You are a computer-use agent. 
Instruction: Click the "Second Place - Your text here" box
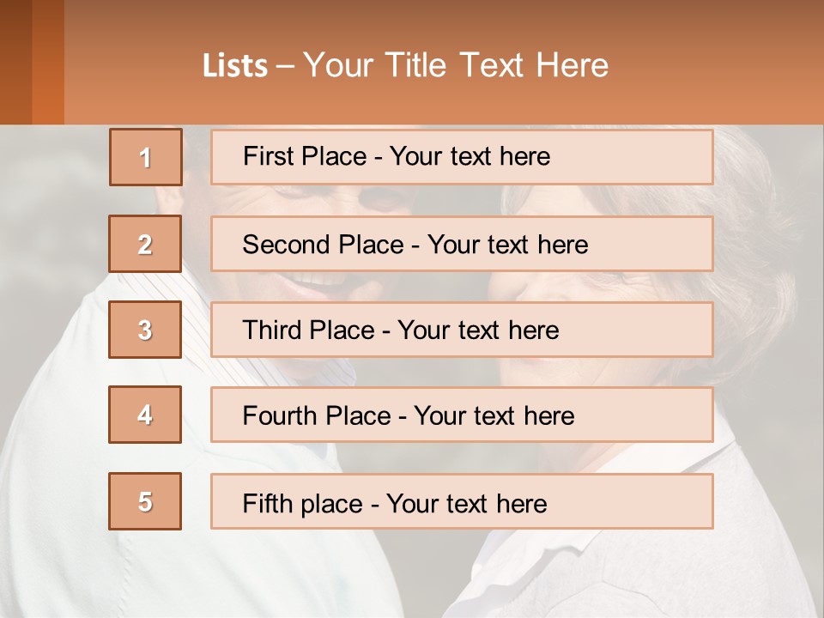pos(462,244)
